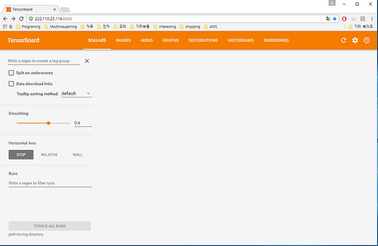Select RELATIVE horizontal axis mode
This screenshot has height=246, width=378.
49,155
